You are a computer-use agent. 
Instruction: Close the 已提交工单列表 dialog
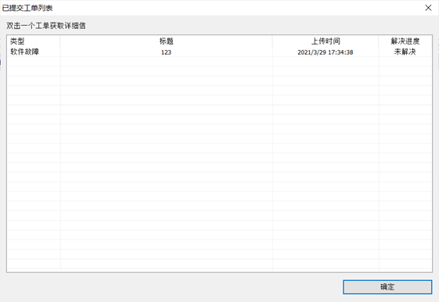pos(428,8)
